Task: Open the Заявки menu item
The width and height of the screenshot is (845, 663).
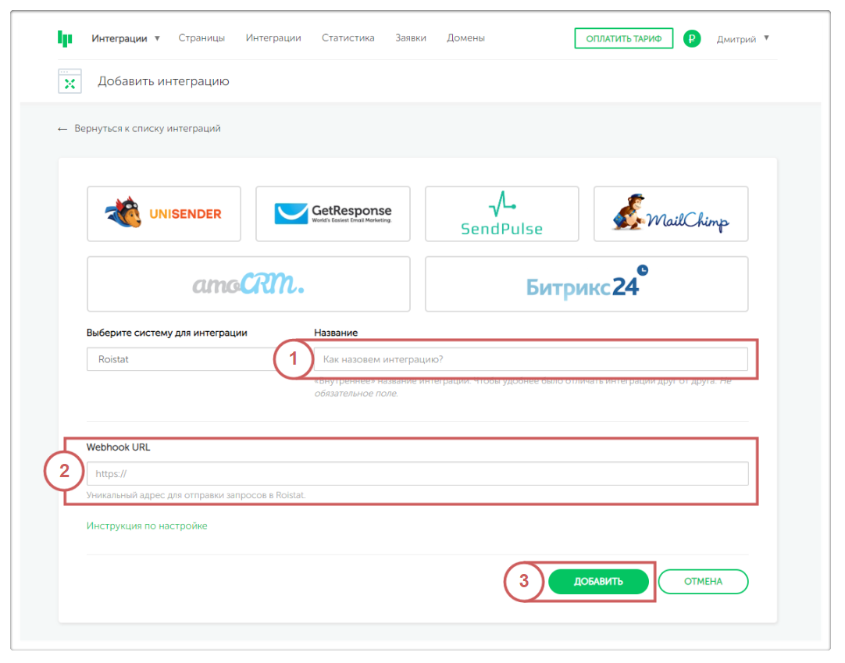Action: click(x=411, y=37)
